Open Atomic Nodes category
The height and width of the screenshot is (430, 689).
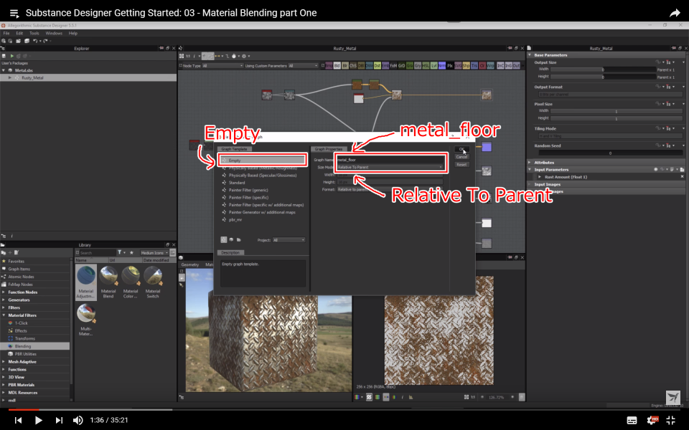21,277
